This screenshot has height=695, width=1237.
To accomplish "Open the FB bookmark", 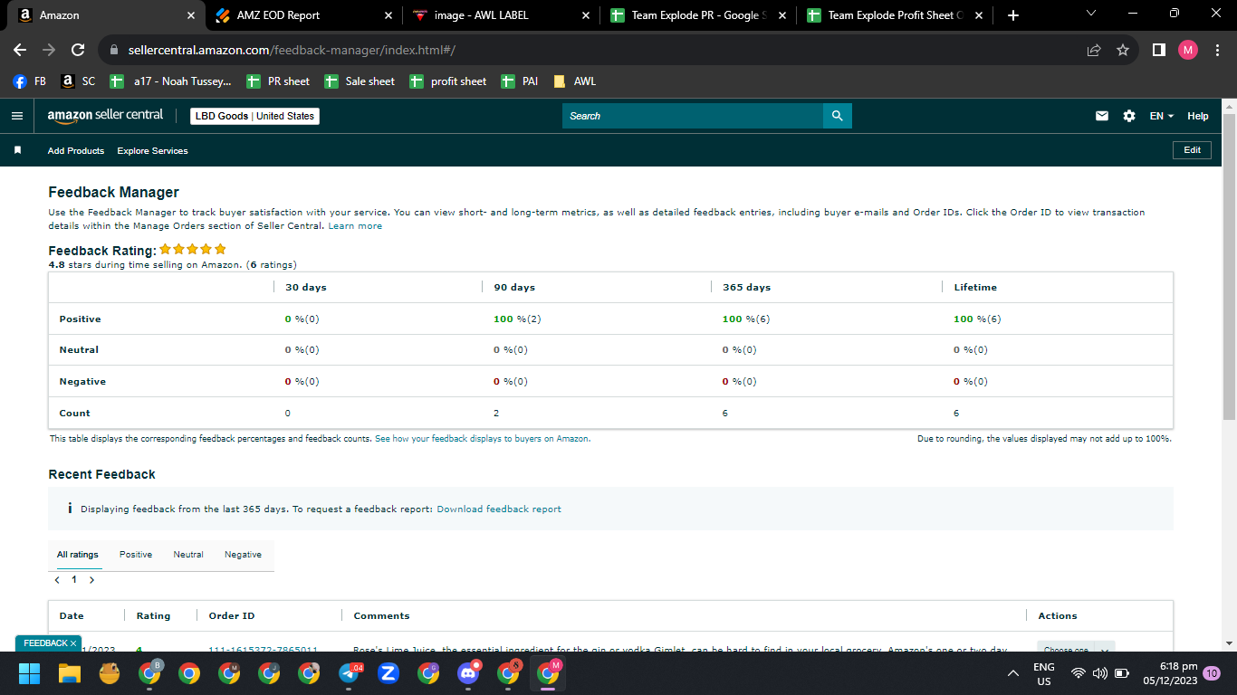I will tap(30, 81).
